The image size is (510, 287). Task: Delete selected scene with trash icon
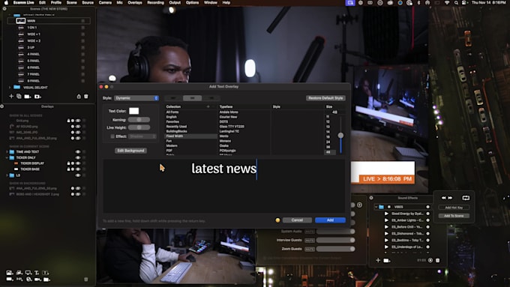pyautogui.click(x=86, y=96)
